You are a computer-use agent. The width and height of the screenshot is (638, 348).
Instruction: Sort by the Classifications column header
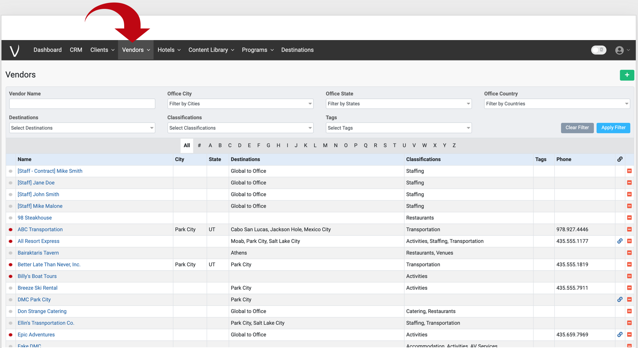[423, 160]
